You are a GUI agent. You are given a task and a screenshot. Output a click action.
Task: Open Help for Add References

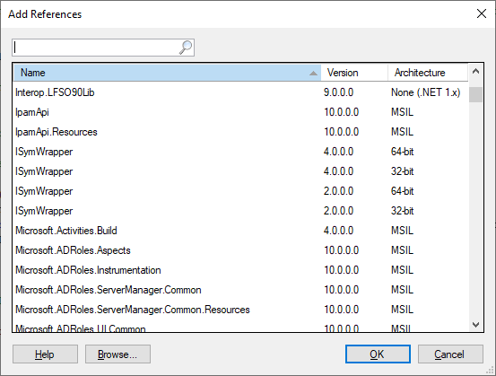click(x=45, y=354)
